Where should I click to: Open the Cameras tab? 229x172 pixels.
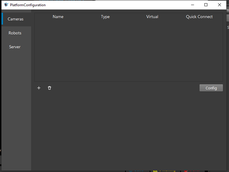tap(17, 19)
